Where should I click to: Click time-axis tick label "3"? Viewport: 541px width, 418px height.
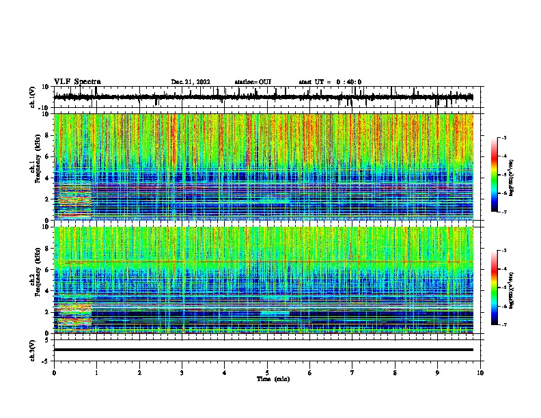click(x=182, y=373)
